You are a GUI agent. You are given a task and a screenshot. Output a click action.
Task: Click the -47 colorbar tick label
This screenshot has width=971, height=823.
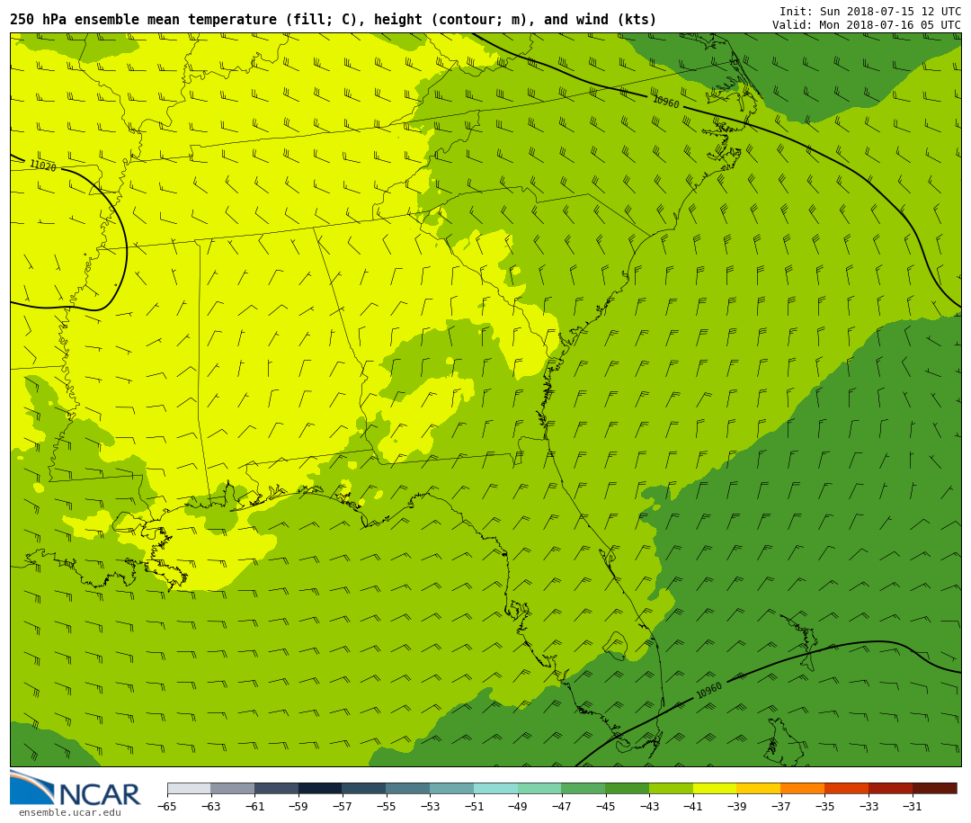coord(562,806)
